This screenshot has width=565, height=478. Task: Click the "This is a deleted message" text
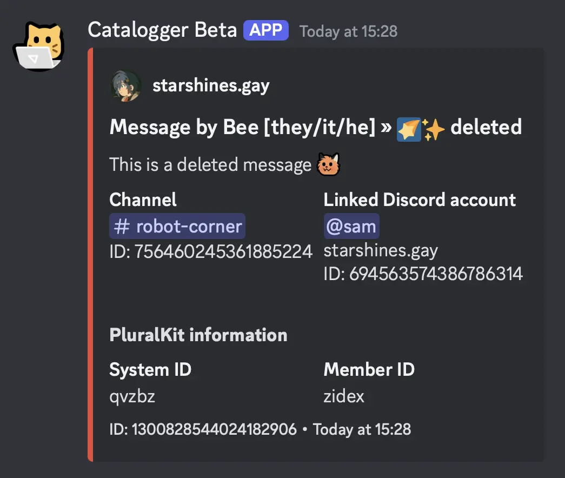(x=210, y=164)
